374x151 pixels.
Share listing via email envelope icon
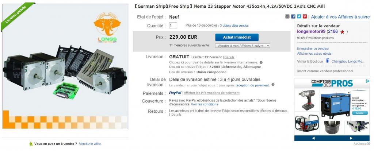[x=287, y=17]
